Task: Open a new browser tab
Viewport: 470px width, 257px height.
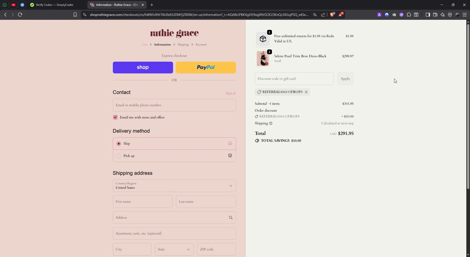Action: 152,5
